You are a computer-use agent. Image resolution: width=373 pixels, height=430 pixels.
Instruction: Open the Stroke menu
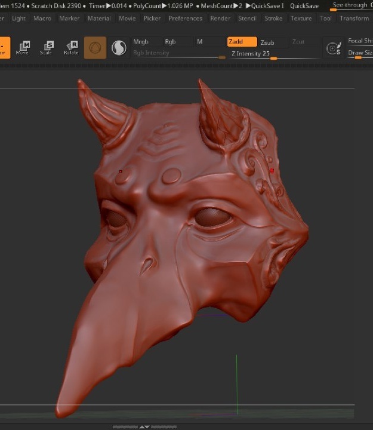(x=273, y=19)
